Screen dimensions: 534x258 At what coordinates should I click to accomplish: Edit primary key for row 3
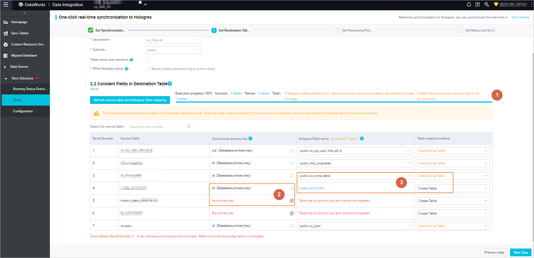point(292,176)
